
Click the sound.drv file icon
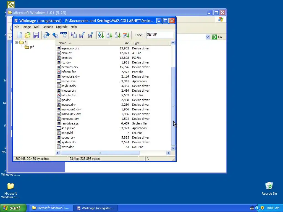(59, 137)
